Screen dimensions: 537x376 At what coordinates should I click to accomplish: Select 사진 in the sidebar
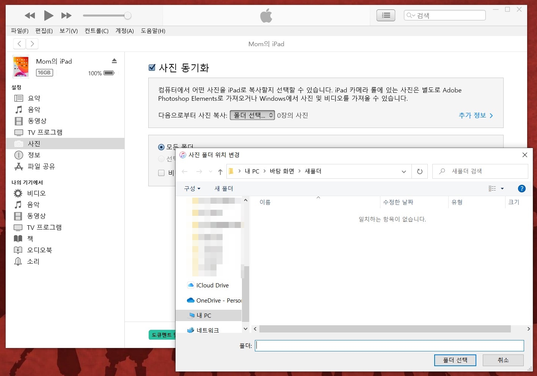click(x=65, y=144)
